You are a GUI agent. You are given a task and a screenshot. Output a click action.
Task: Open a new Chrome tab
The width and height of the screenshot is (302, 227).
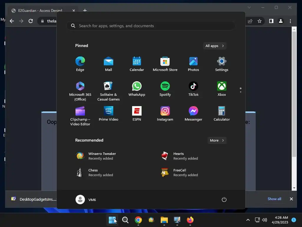pos(85,10)
